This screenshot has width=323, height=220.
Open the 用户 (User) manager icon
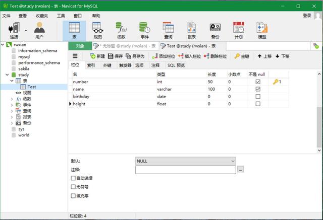(x=39, y=29)
